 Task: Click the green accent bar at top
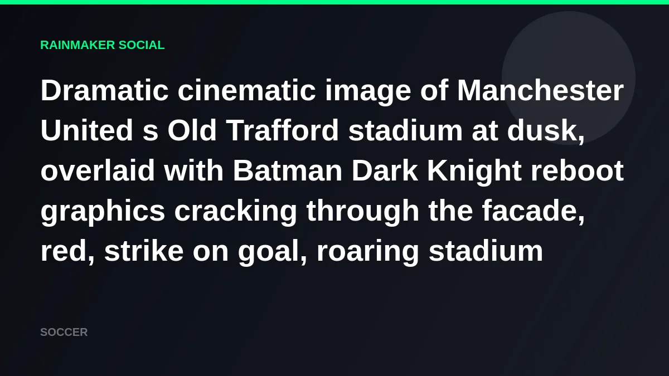[x=334, y=2]
